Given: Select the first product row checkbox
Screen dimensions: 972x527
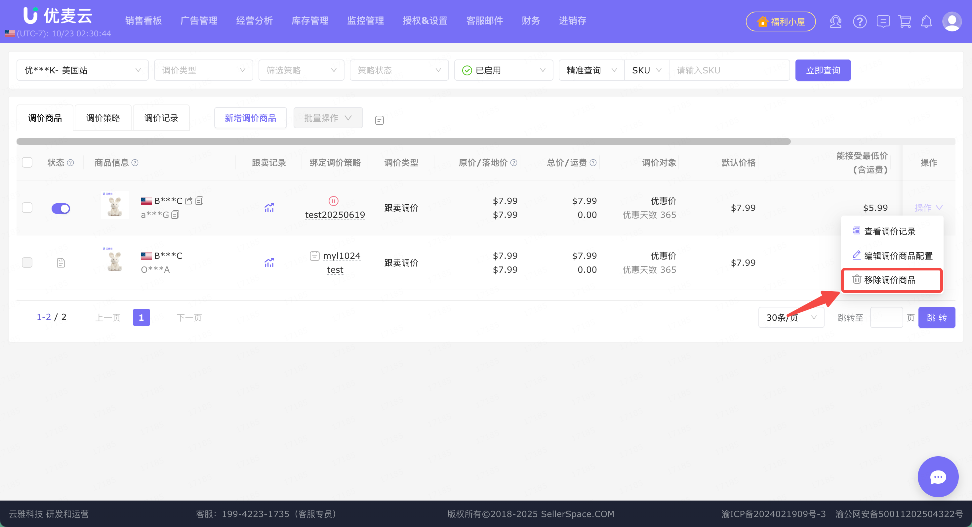Looking at the screenshot, I should [27, 208].
